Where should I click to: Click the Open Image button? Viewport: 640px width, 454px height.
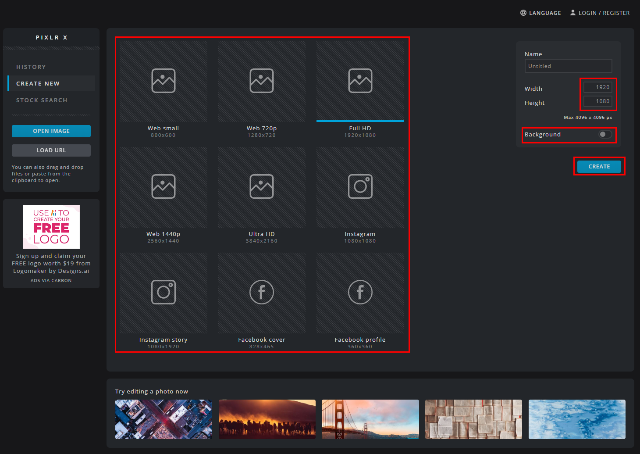coord(51,131)
